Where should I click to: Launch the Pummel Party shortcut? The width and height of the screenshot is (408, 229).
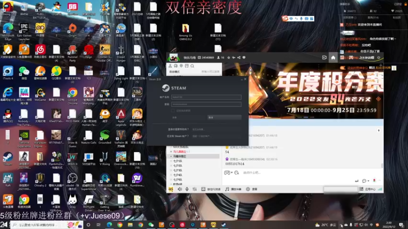[x=72, y=53]
